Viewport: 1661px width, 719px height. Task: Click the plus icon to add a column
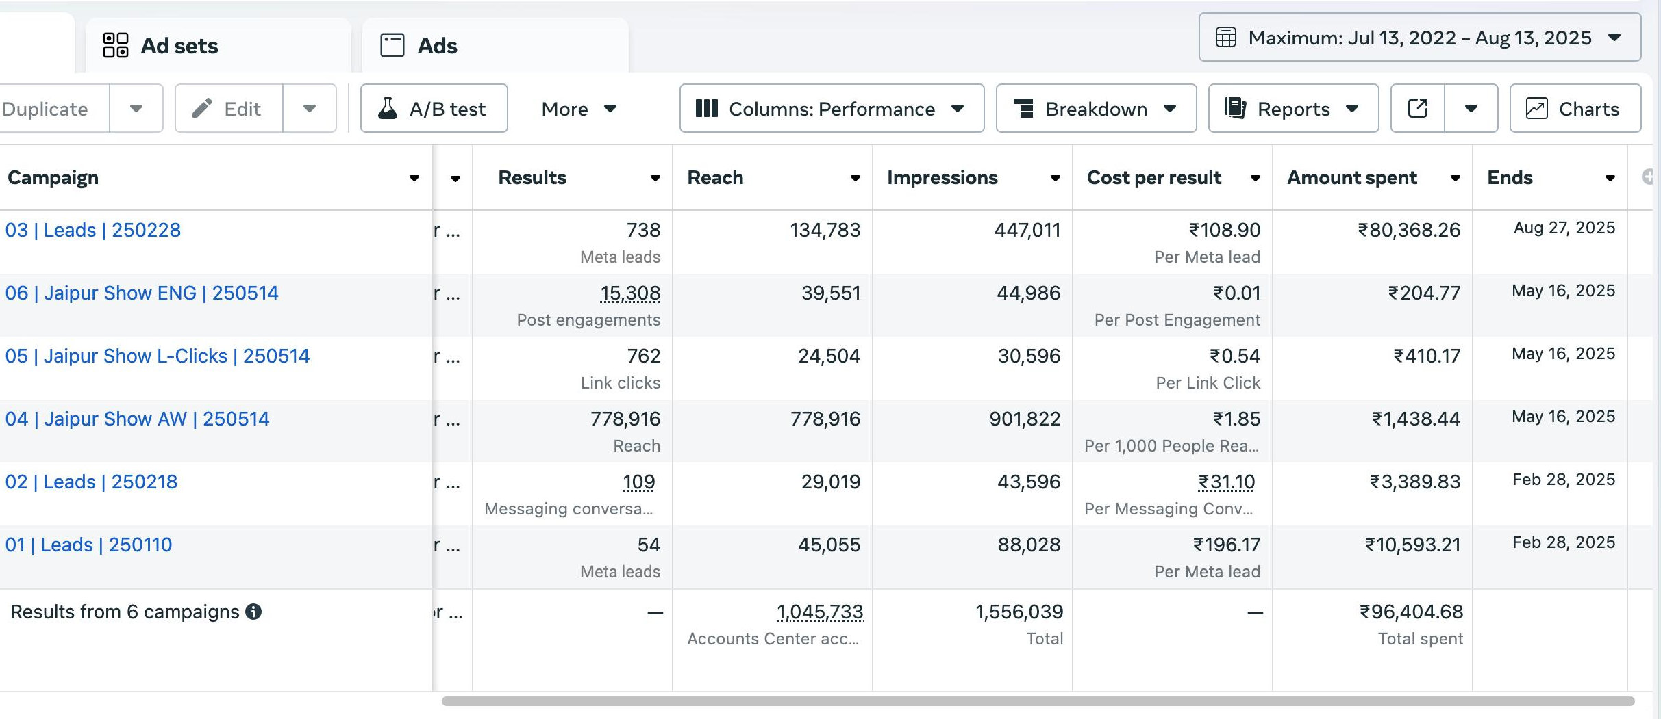click(x=1649, y=177)
